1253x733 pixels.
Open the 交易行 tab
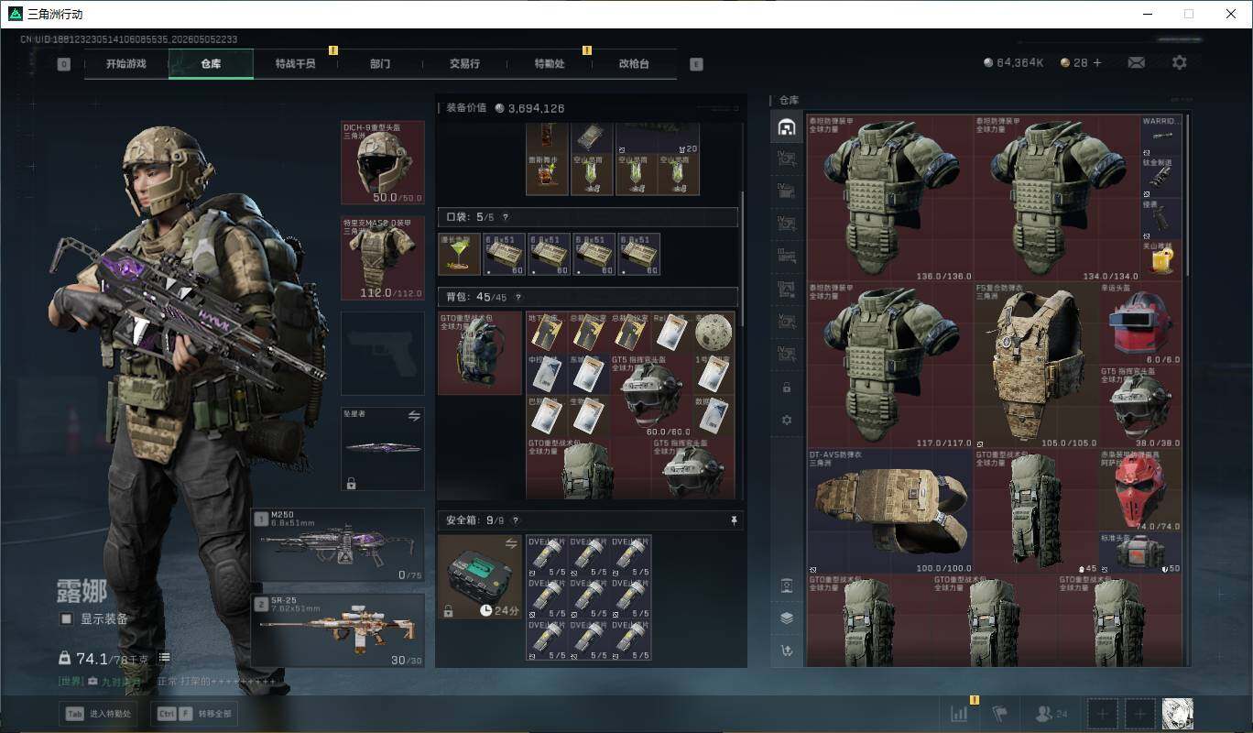[x=464, y=64]
